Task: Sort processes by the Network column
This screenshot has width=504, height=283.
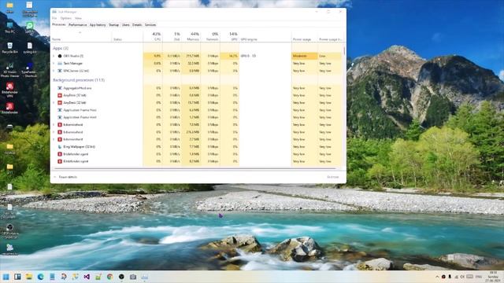Action: (210, 36)
